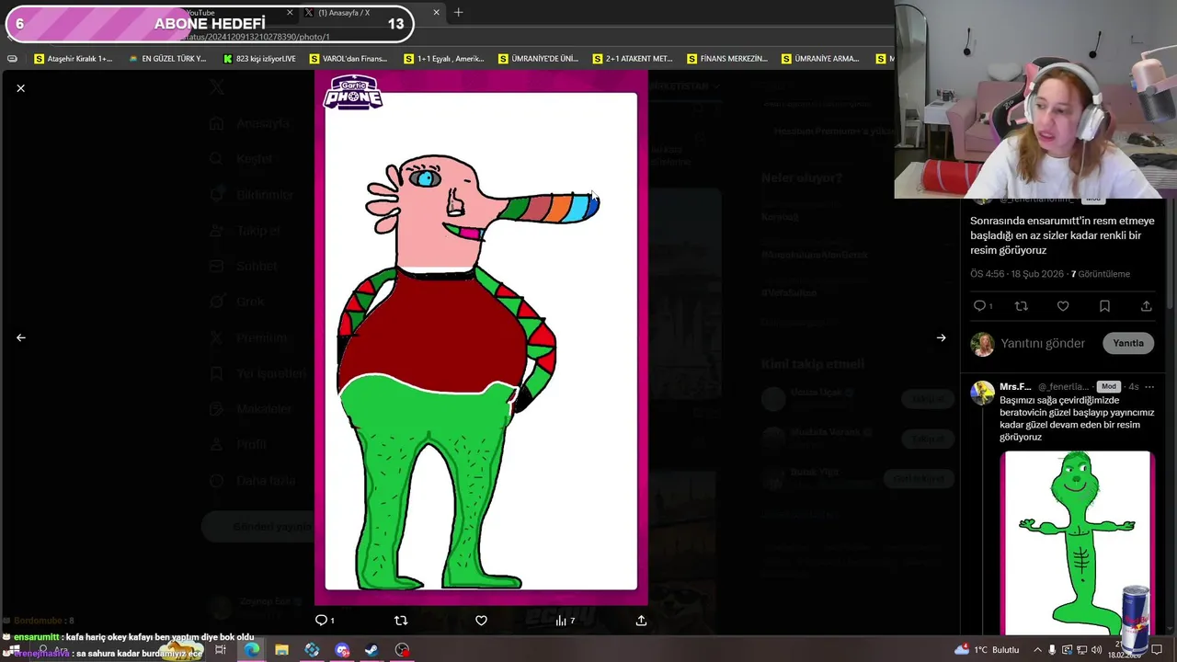Image resolution: width=1177 pixels, height=662 pixels.
Task: Click the microphone tray icon
Action: pos(1052,650)
